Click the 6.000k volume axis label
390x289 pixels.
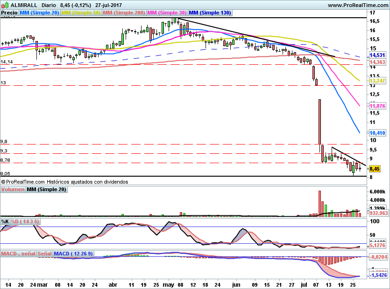[377, 192]
